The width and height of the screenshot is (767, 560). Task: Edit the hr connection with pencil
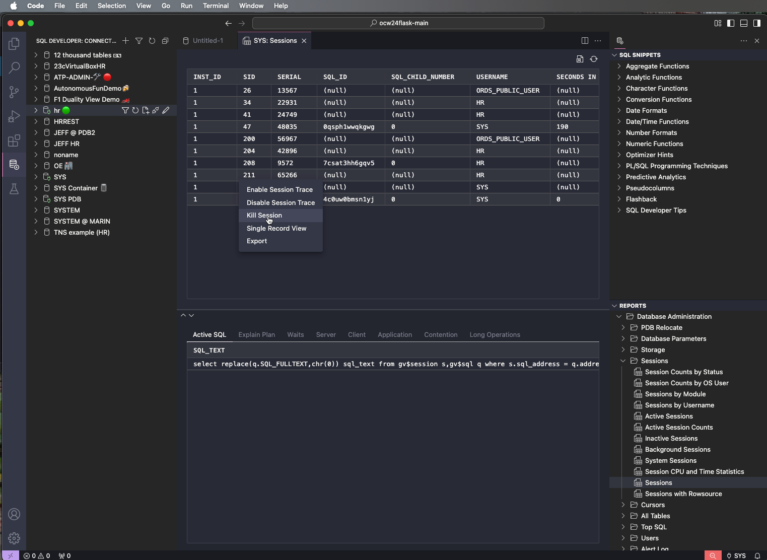[x=166, y=110]
